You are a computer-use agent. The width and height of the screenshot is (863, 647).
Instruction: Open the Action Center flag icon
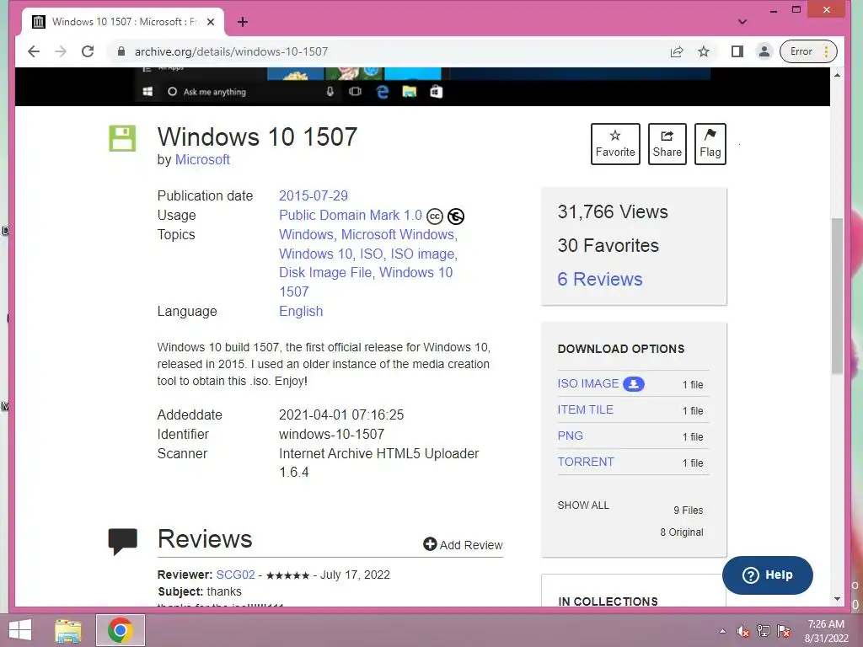click(783, 631)
